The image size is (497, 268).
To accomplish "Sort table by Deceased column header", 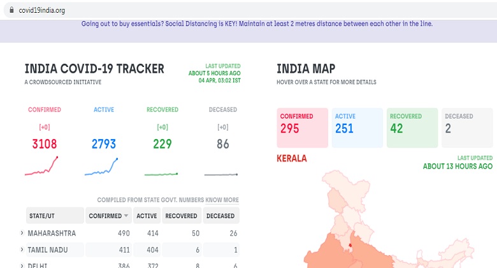I will 222,216.
